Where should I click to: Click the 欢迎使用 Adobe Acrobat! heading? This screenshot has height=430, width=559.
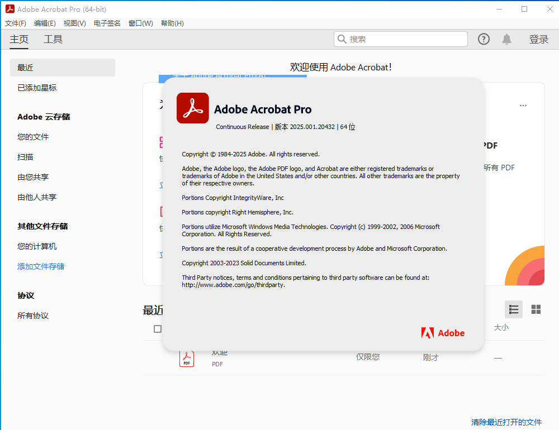point(341,68)
